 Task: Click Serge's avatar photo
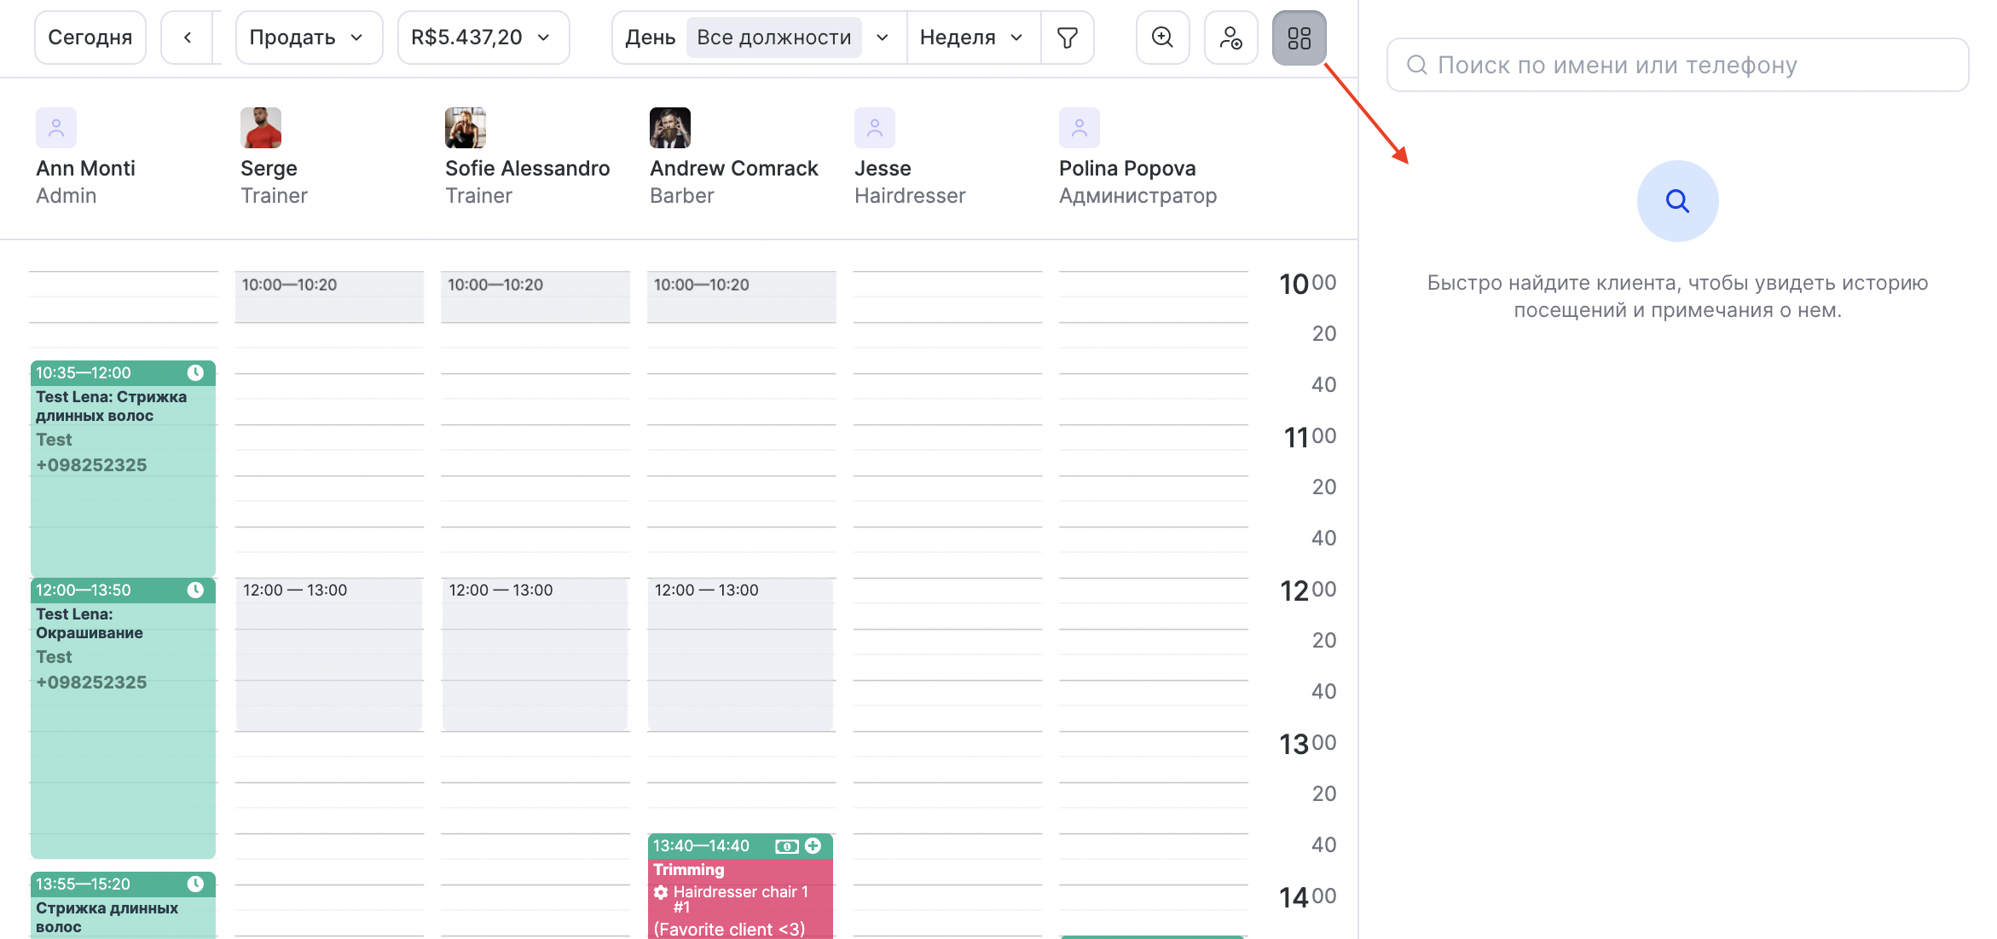(x=261, y=128)
